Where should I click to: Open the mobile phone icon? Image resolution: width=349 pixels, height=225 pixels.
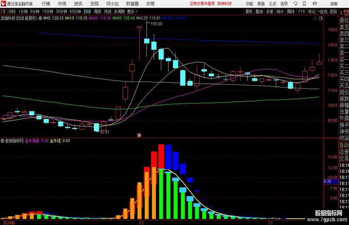click(x=304, y=4)
